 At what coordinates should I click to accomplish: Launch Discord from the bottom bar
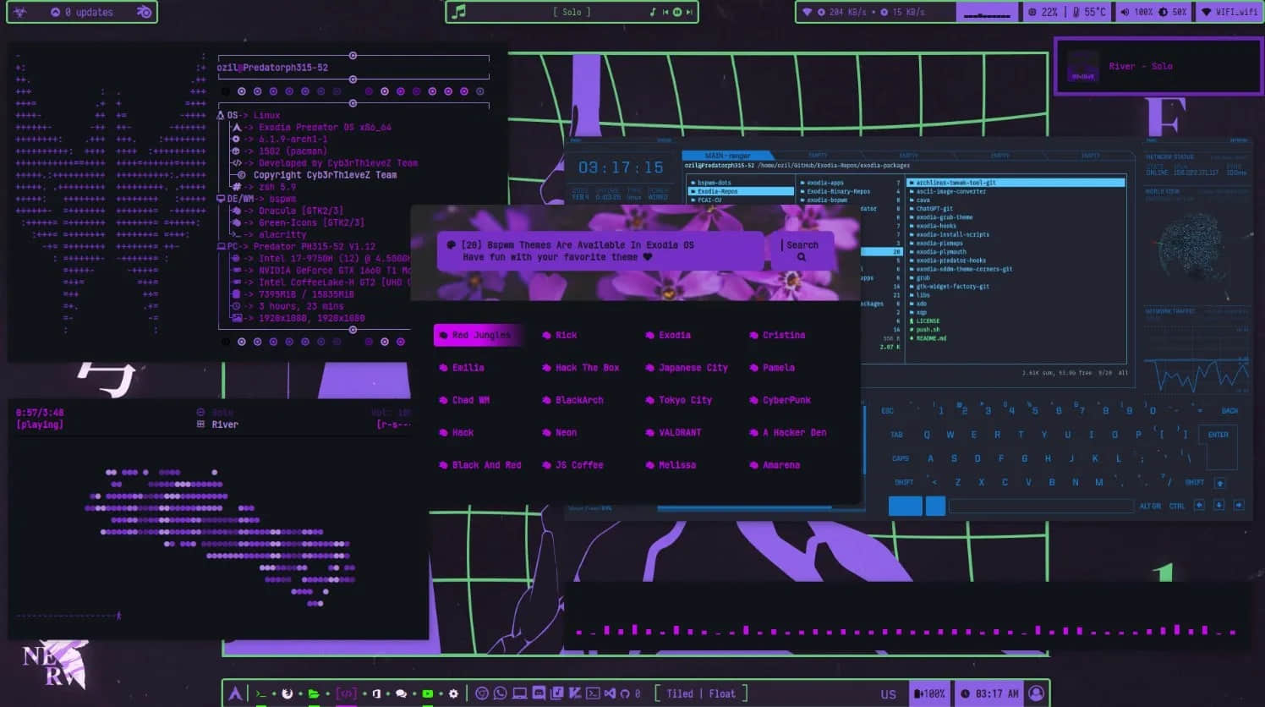tap(539, 693)
